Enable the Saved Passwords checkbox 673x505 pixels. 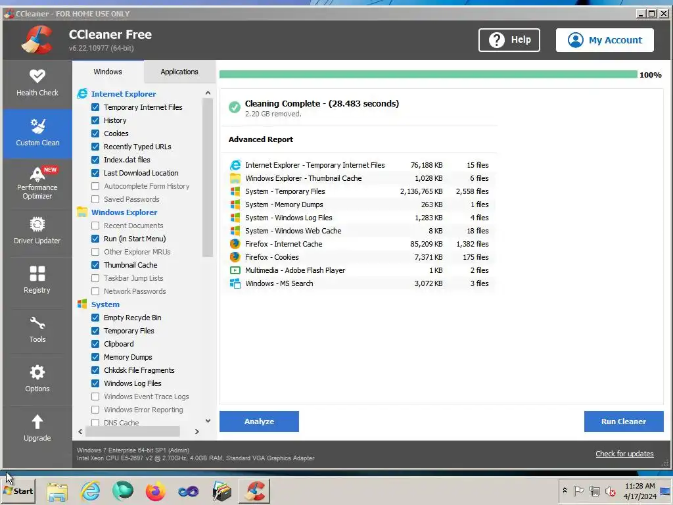95,199
